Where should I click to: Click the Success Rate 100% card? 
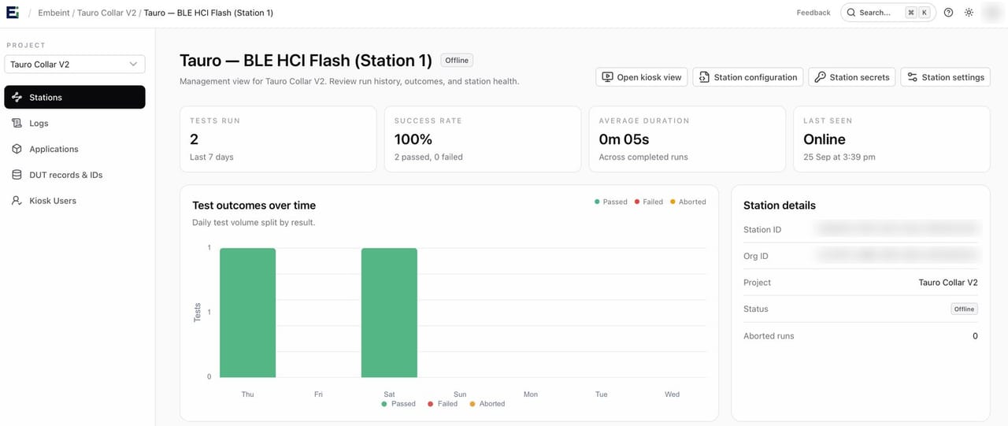point(483,139)
